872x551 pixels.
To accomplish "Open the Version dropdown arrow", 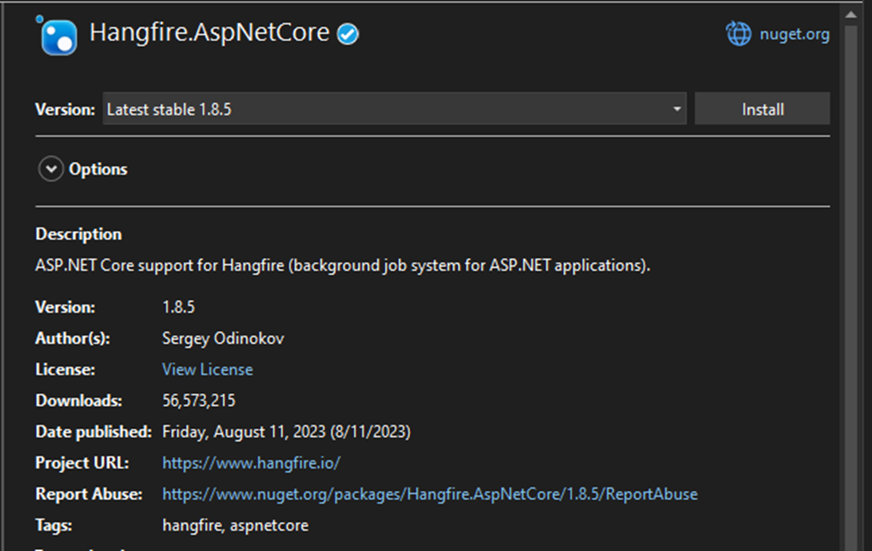I will tap(677, 108).
